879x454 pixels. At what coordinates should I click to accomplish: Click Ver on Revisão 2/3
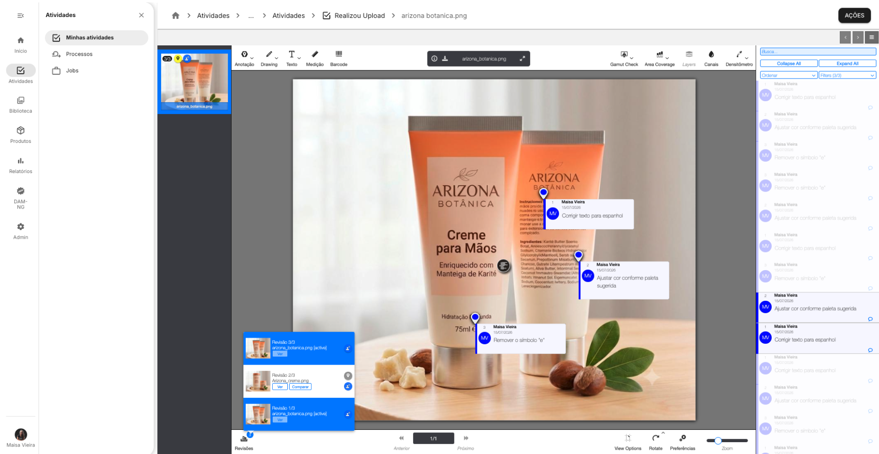click(x=280, y=387)
